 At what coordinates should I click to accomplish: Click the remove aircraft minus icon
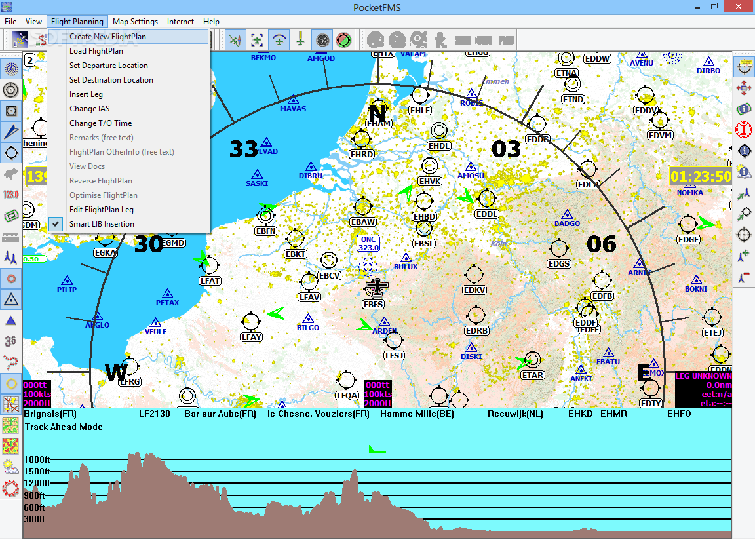pyautogui.click(x=745, y=277)
